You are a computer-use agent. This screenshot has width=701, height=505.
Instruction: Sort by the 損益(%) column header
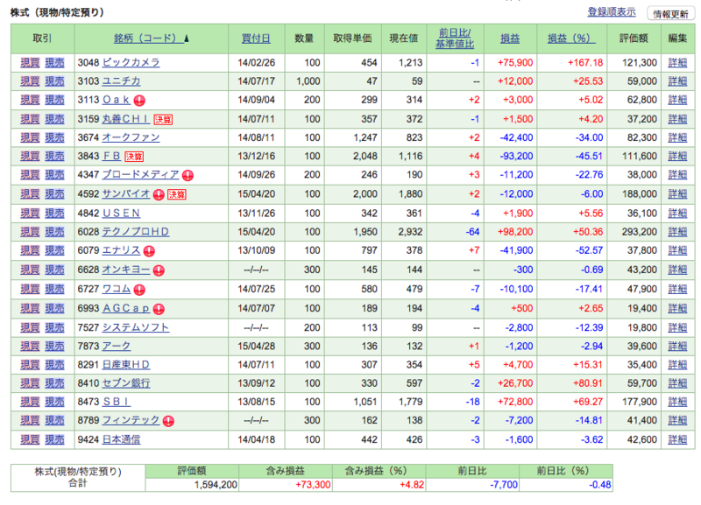[571, 39]
